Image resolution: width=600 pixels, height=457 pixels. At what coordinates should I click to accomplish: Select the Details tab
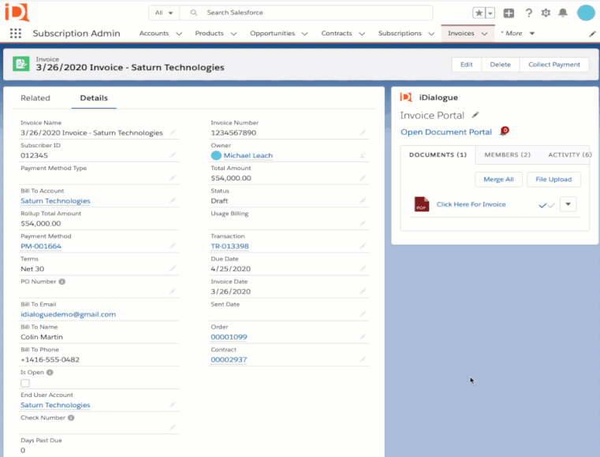tap(94, 98)
